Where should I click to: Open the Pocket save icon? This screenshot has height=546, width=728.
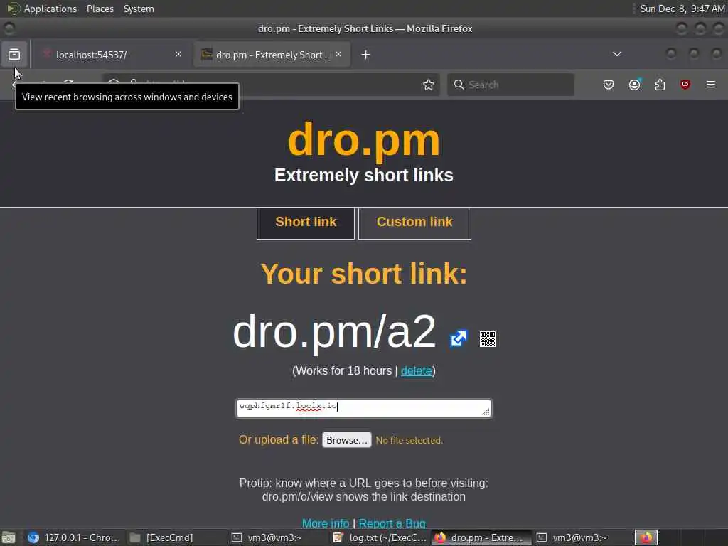609,85
